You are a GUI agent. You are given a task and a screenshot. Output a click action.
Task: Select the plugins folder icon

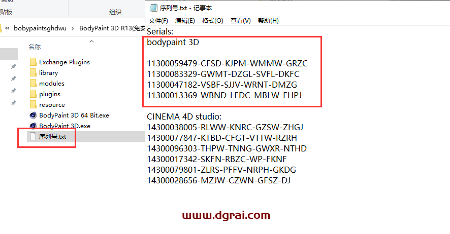(33, 94)
